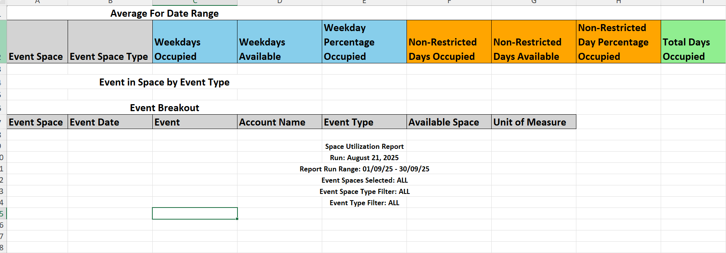Select the blue 'Weekdays Available' header cell
726x253 pixels.
pyautogui.click(x=279, y=42)
